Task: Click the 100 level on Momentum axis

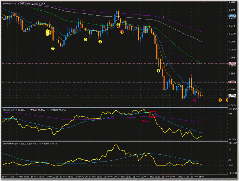Action: click(231, 114)
